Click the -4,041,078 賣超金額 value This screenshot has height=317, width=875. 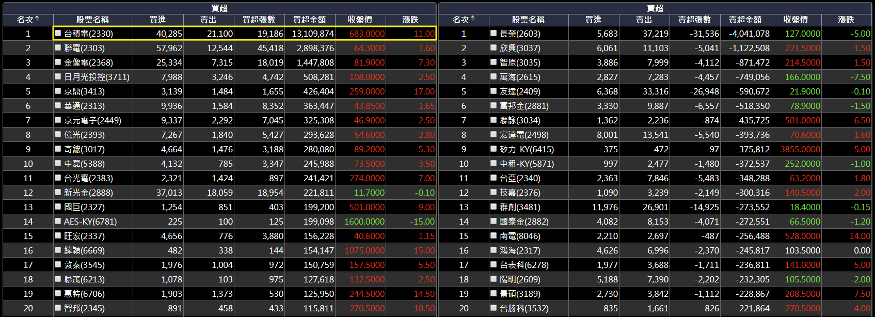pyautogui.click(x=749, y=34)
